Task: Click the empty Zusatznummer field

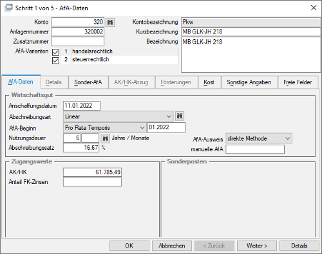Action: [x=78, y=41]
